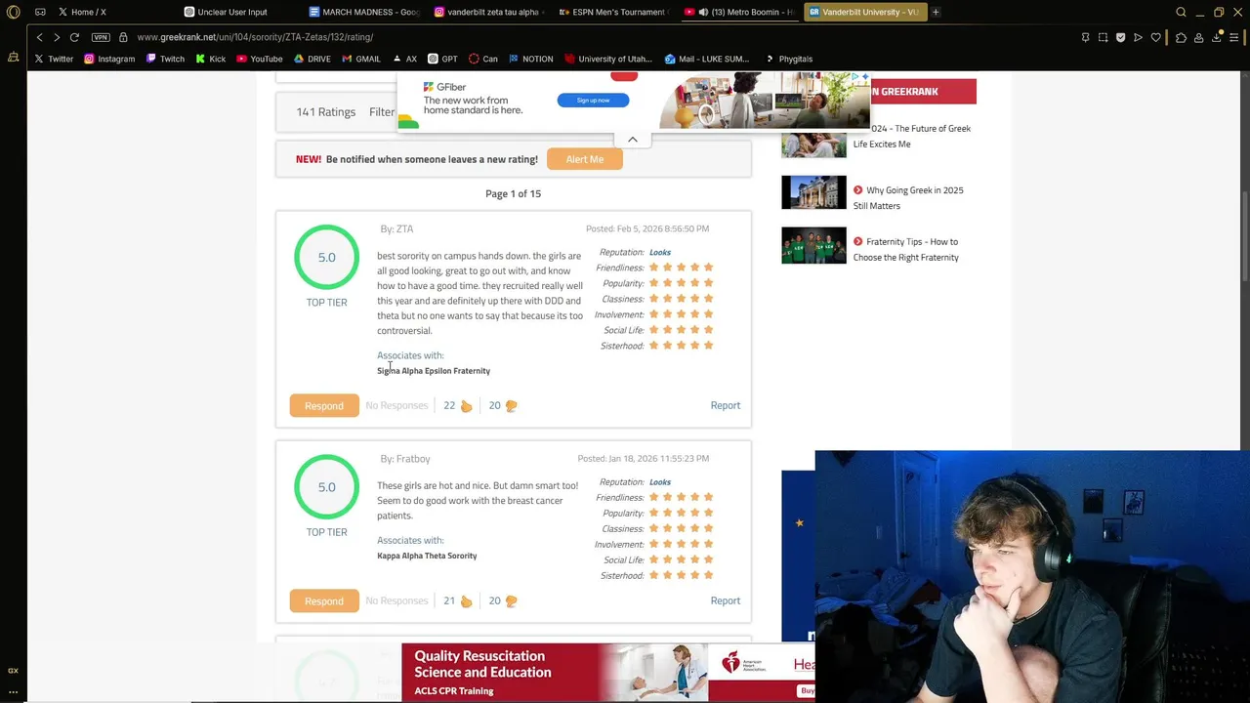The width and height of the screenshot is (1250, 703).
Task: Take a snapshot with the capture icon
Action: [1103, 37]
